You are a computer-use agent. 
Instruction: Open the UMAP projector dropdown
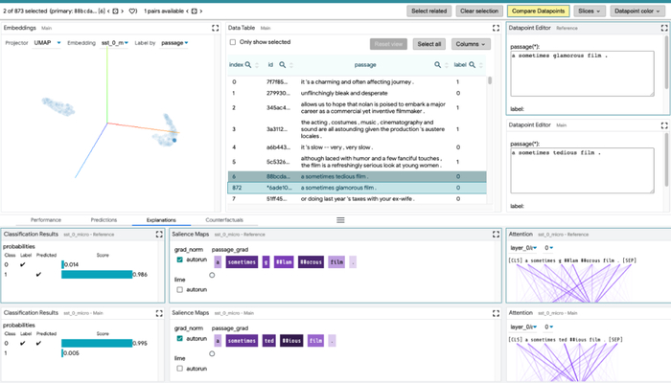pyautogui.click(x=47, y=43)
